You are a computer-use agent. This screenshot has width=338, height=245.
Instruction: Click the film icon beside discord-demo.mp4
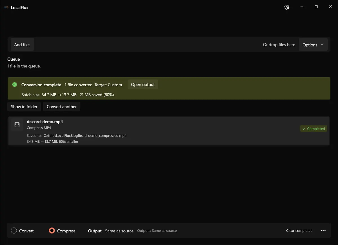click(x=17, y=125)
